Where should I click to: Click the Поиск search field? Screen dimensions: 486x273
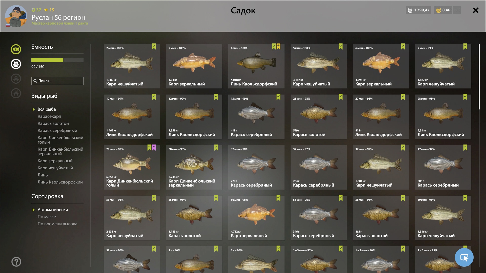(57, 81)
